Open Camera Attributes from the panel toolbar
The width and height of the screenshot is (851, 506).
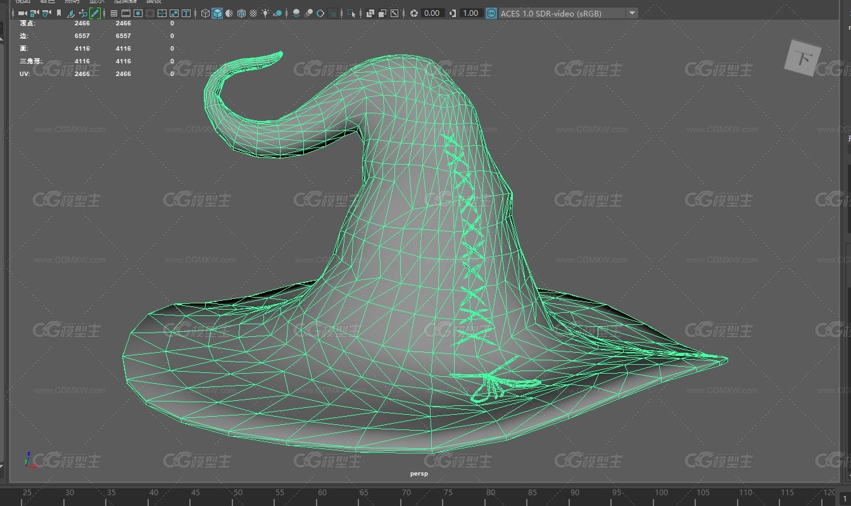(46, 13)
